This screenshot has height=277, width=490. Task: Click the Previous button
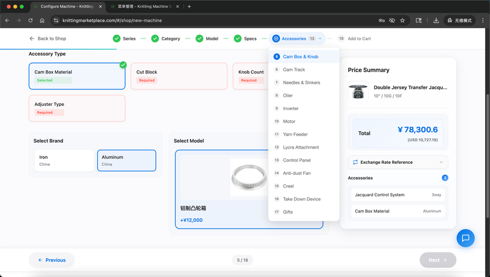point(51,260)
